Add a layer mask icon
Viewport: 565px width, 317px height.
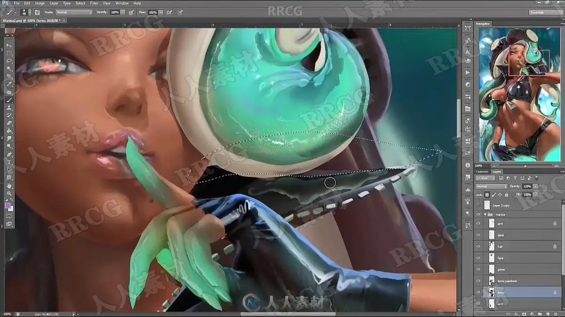coord(524,314)
